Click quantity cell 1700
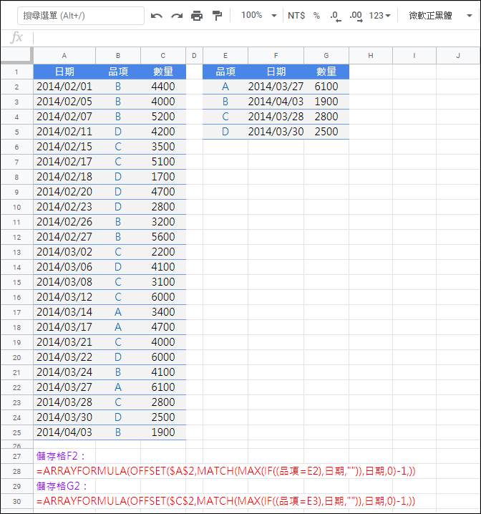 coord(163,177)
